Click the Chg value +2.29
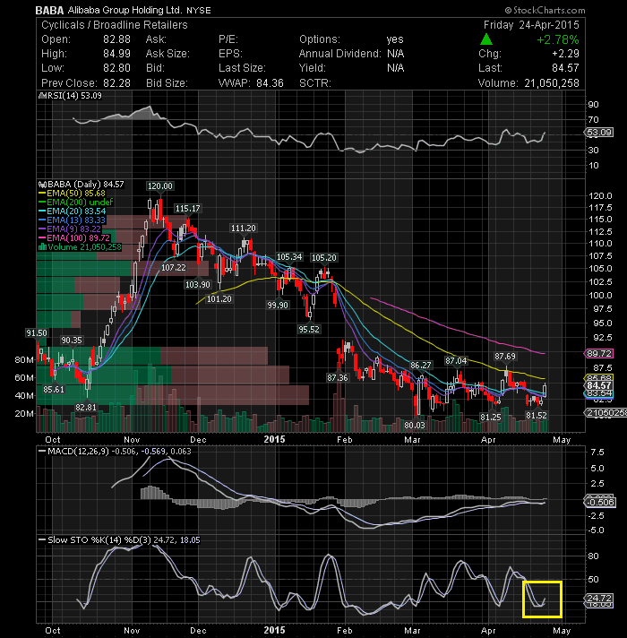Image resolution: width=627 pixels, height=638 pixels. [x=565, y=54]
